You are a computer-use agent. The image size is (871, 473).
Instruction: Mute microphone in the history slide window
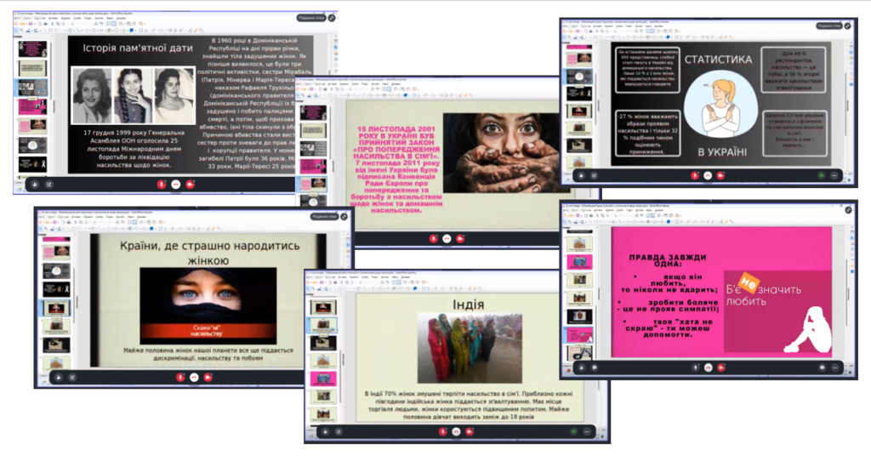click(x=162, y=184)
